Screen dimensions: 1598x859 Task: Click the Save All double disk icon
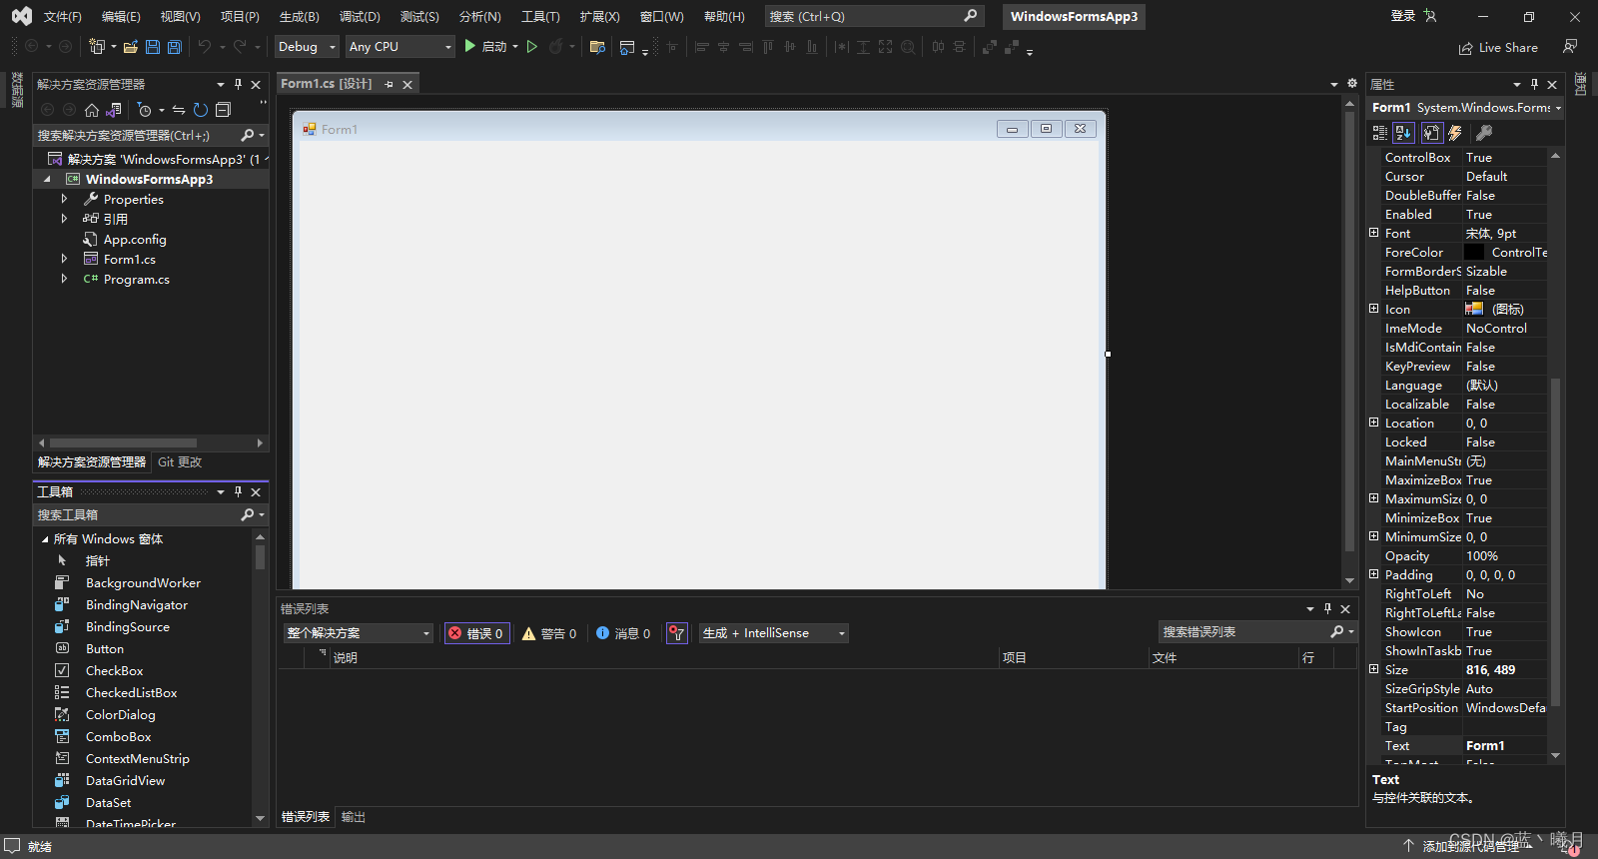coord(175,47)
